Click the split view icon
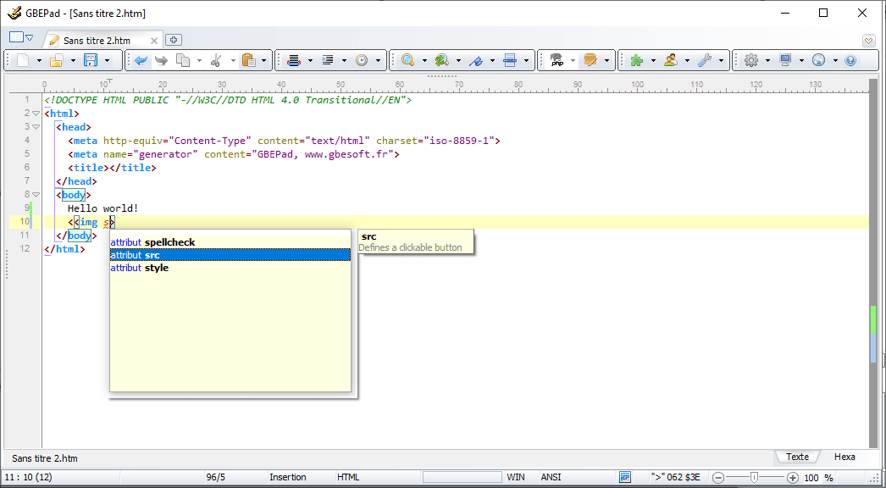This screenshot has width=886, height=488. (510, 60)
